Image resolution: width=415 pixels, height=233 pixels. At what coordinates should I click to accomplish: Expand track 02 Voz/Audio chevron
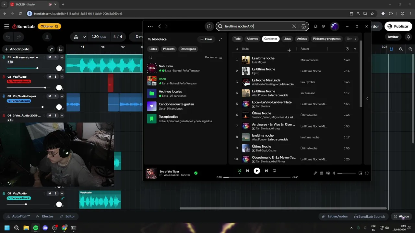62,77
